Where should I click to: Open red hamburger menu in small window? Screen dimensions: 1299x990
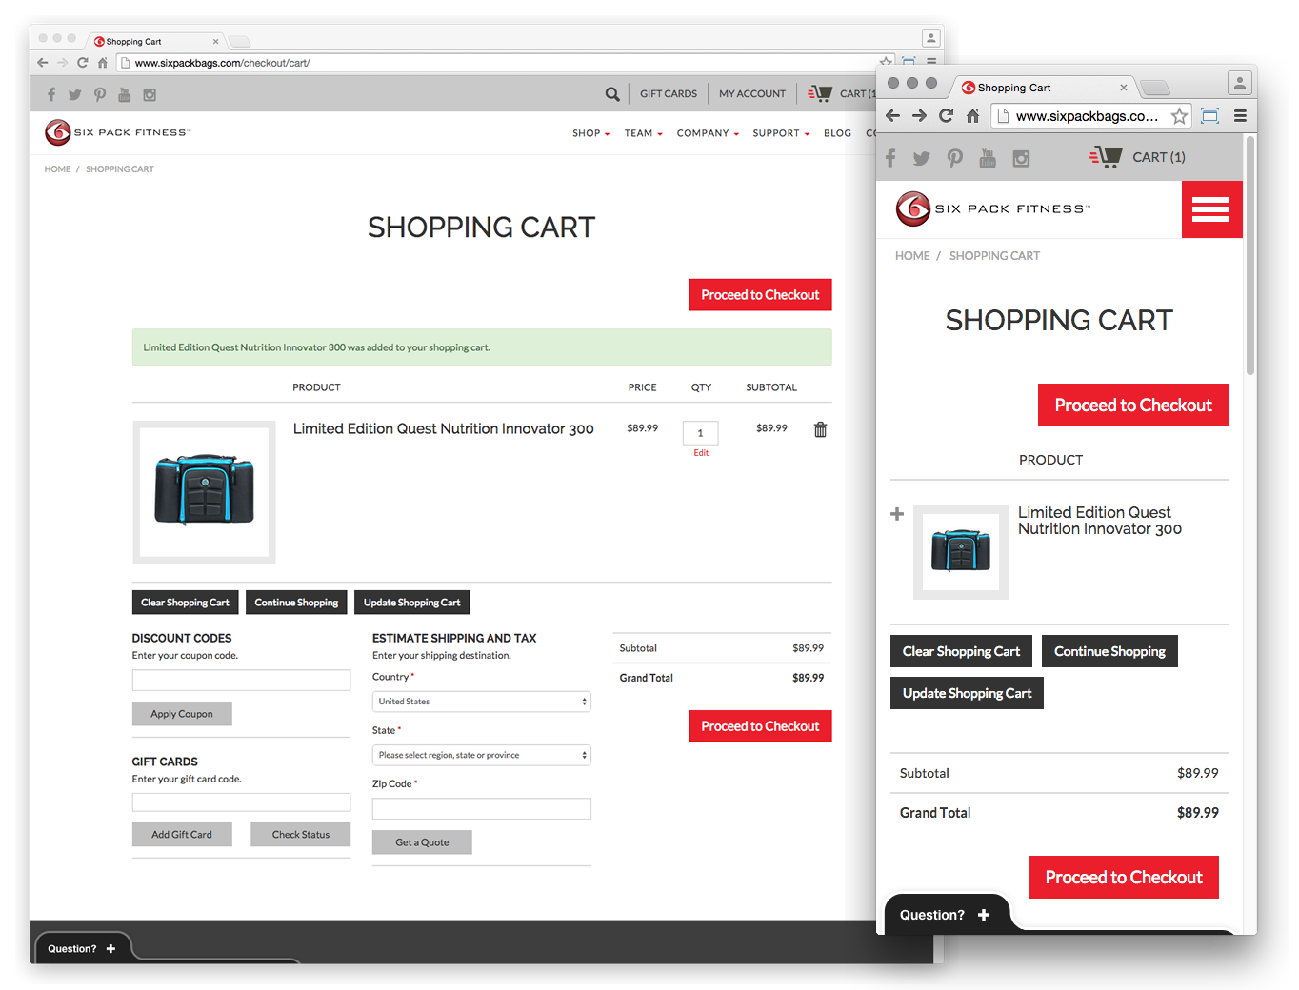pyautogui.click(x=1211, y=209)
